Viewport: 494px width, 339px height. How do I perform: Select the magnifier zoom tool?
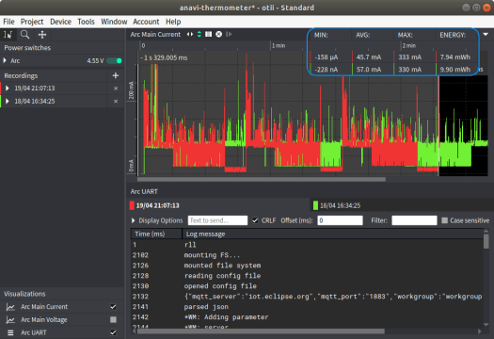pyautogui.click(x=24, y=35)
